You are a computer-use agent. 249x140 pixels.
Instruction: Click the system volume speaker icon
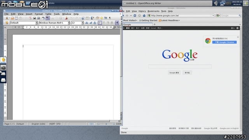[x=216, y=3]
